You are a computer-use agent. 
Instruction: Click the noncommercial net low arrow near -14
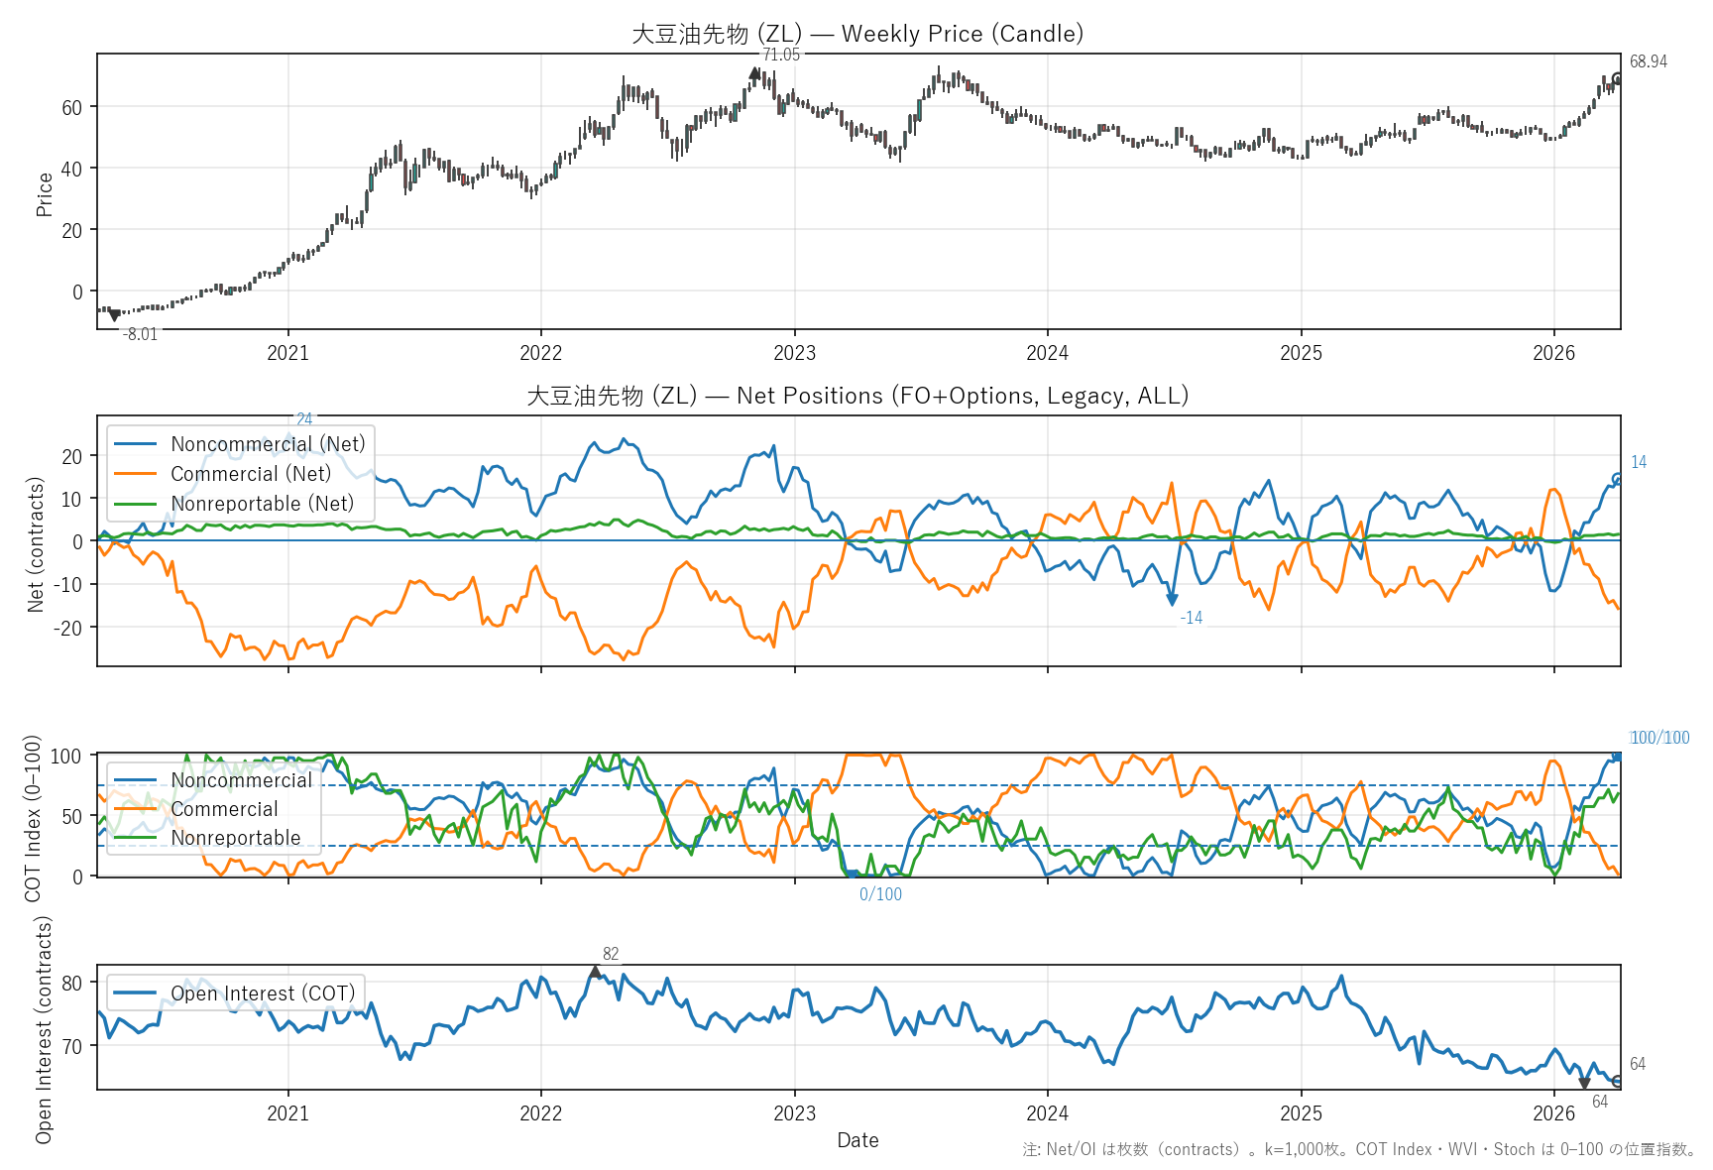coord(1172,599)
